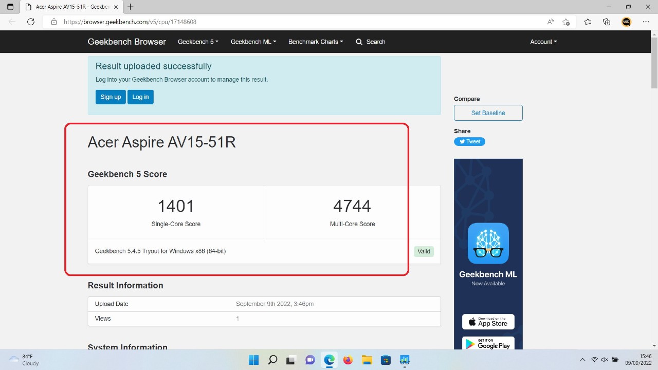Click the upload date September 9th 2022 value

pos(275,304)
